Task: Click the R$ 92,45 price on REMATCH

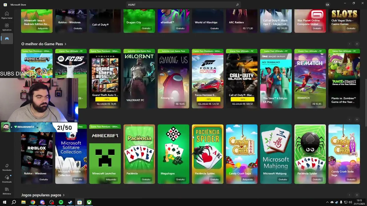Action: pos(317,104)
